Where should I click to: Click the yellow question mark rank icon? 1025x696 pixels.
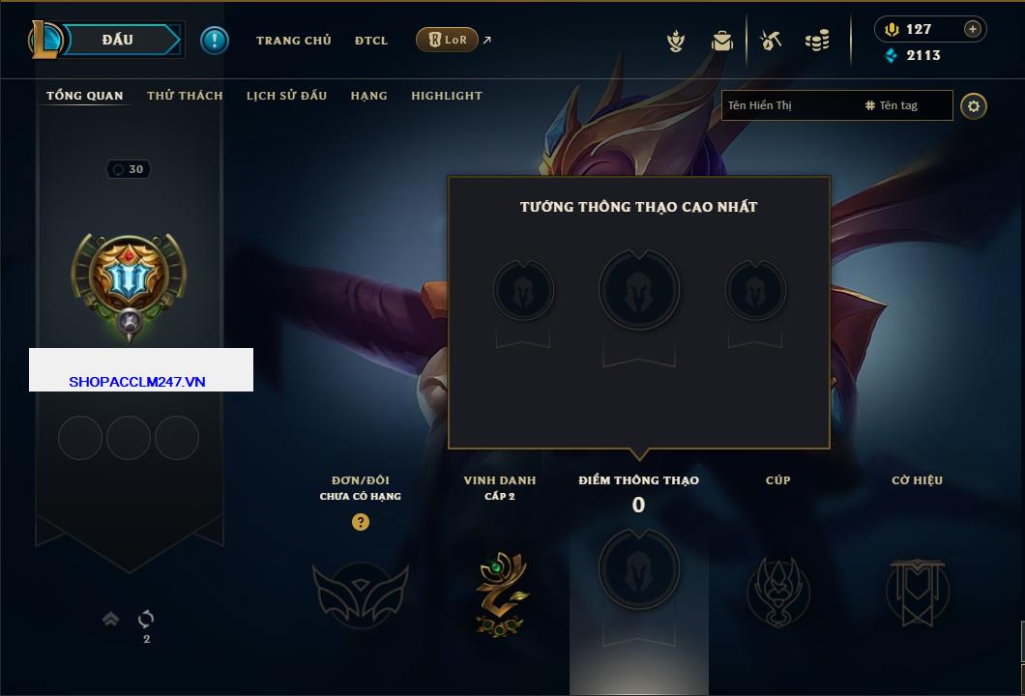pyautogui.click(x=360, y=521)
